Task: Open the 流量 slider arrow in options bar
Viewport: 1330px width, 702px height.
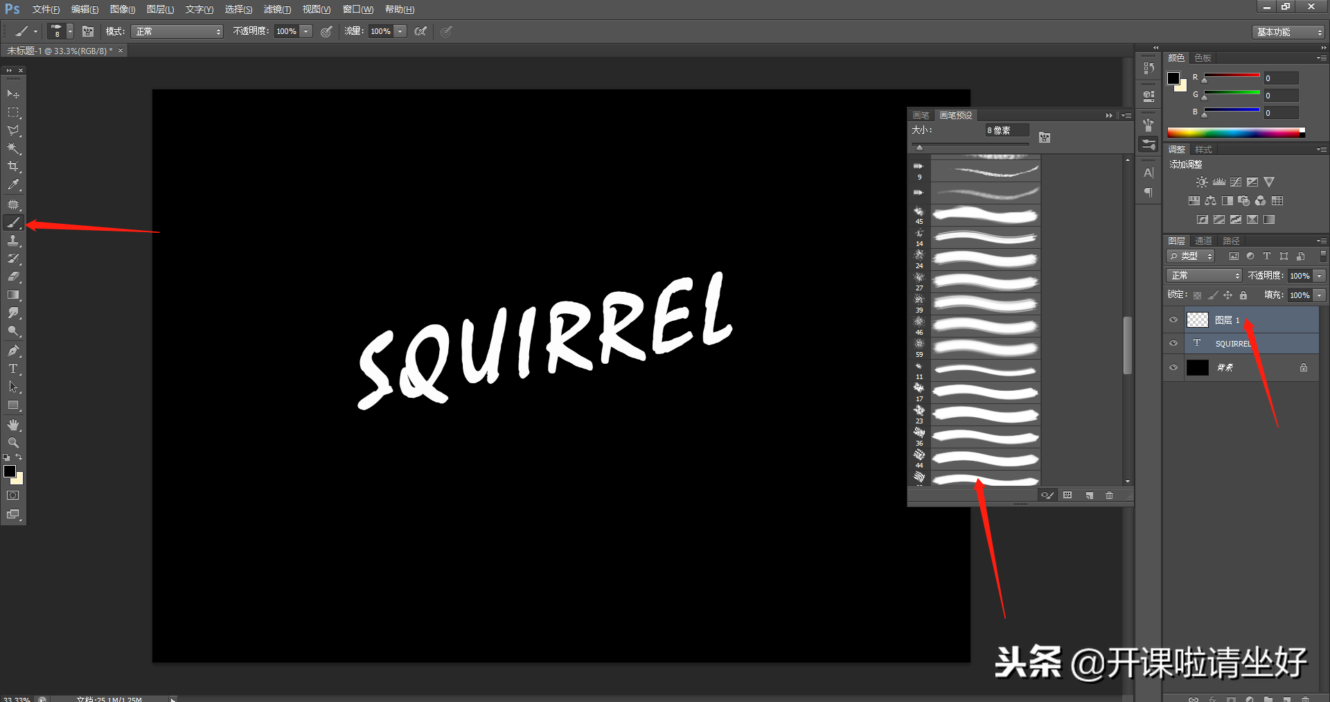Action: click(x=400, y=31)
